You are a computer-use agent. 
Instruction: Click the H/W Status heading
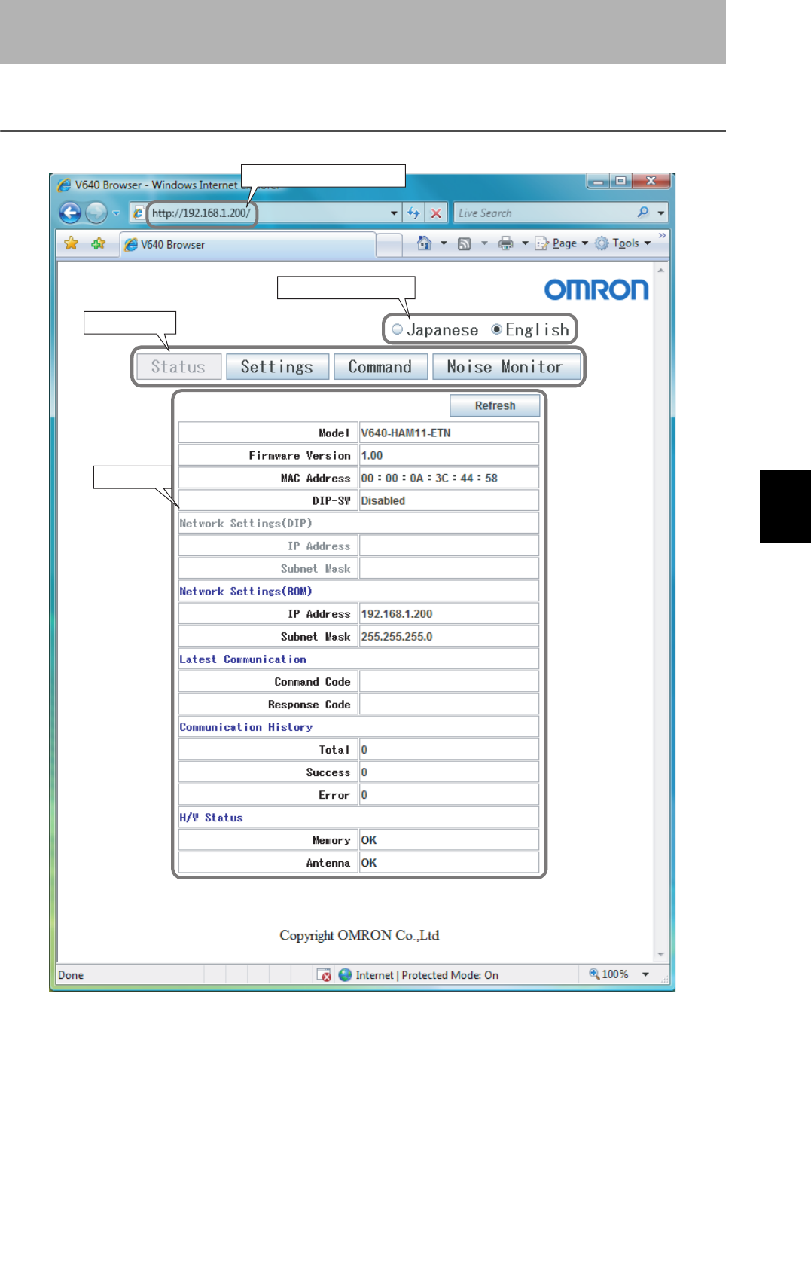[211, 817]
